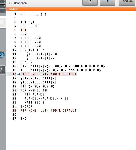Select line 7 'AVANCE.X=0'
136x150 pixels.
coord(30,38)
